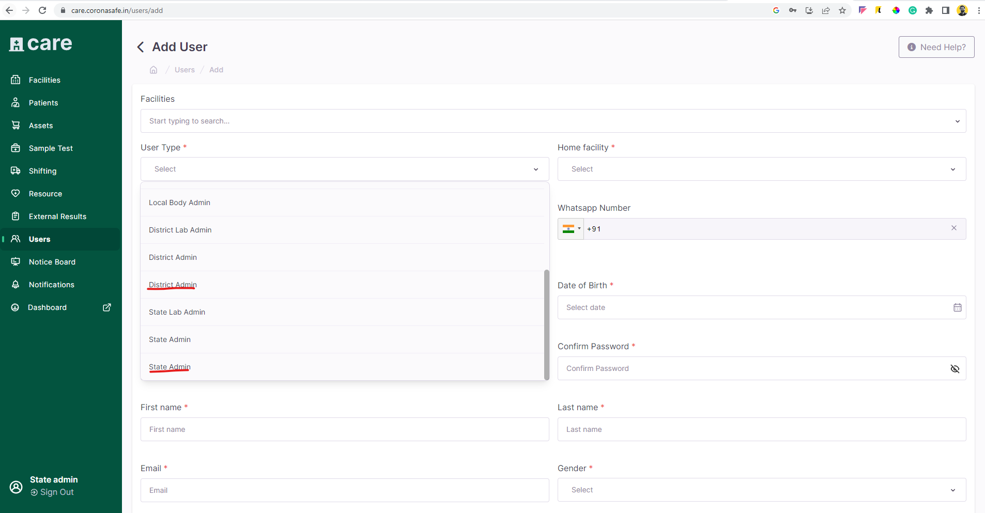Screen dimensions: 985x513
Task: Select District Lab Admin from the User Type list
Action: [x=180, y=230]
